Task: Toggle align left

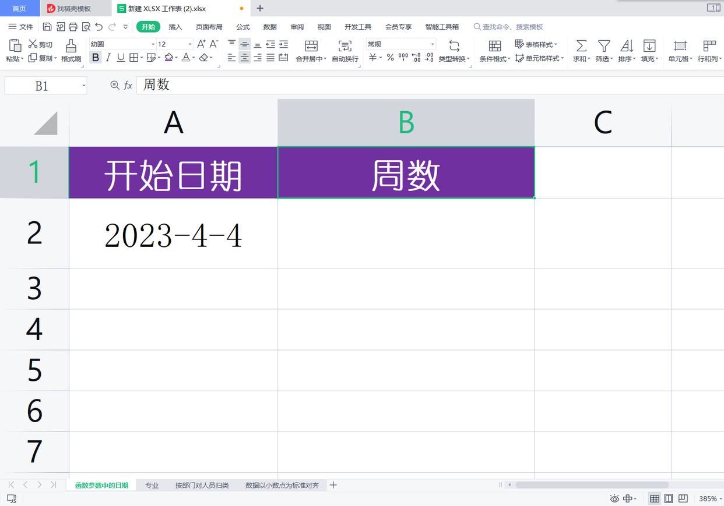Action: point(231,58)
